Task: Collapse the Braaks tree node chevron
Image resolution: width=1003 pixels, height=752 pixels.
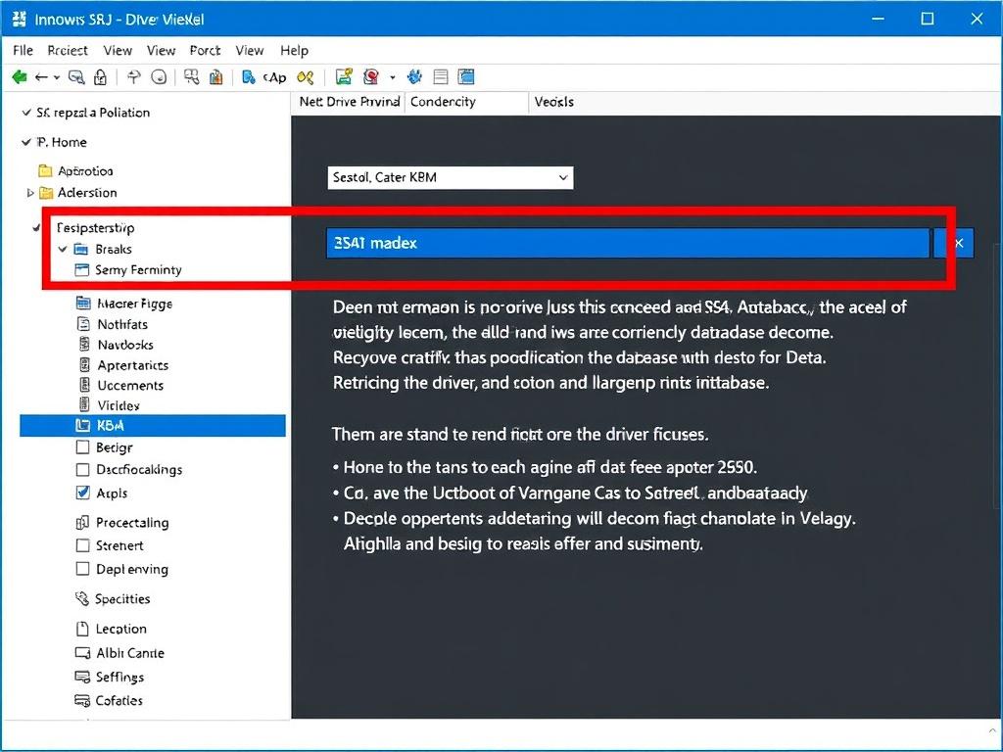Action: 63,249
